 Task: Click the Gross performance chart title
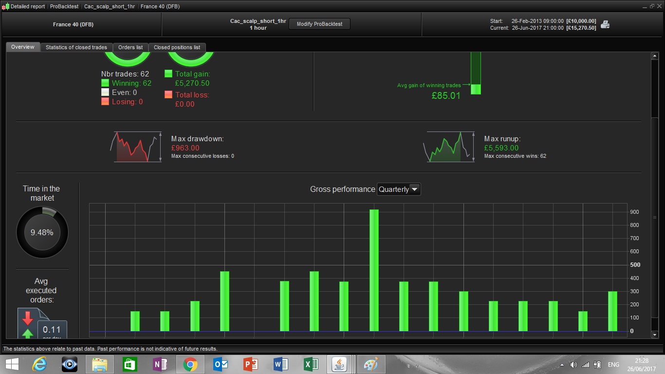[x=343, y=189]
